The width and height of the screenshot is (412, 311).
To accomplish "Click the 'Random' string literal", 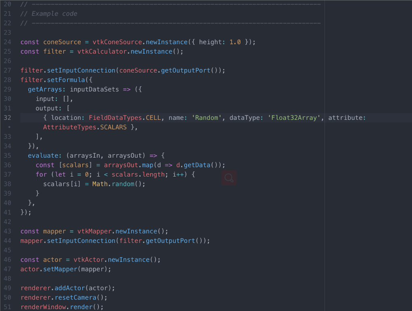I will tap(206, 117).
